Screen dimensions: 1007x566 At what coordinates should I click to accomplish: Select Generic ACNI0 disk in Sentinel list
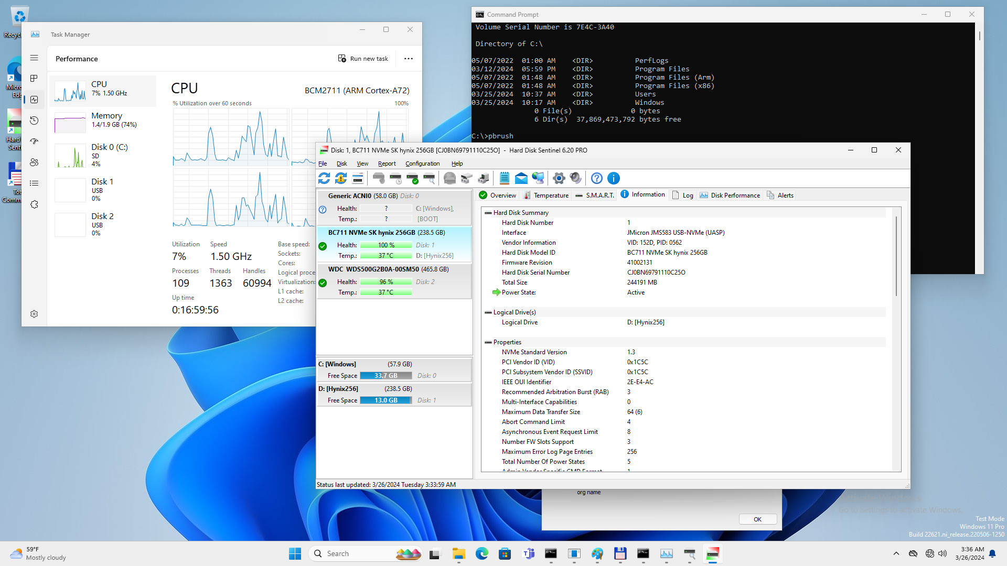click(x=394, y=208)
